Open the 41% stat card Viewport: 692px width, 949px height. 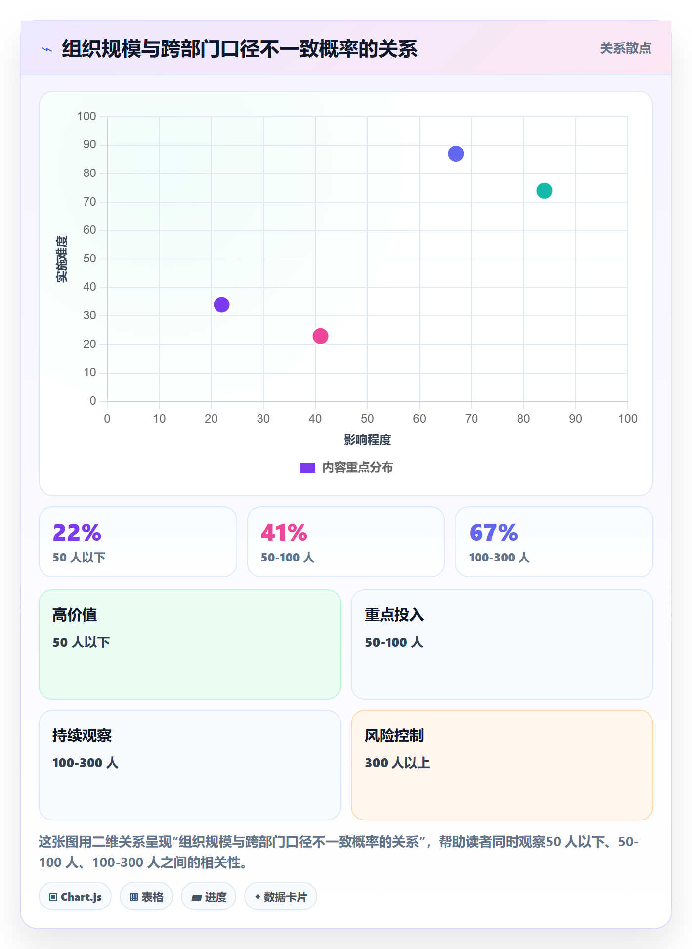tap(346, 542)
